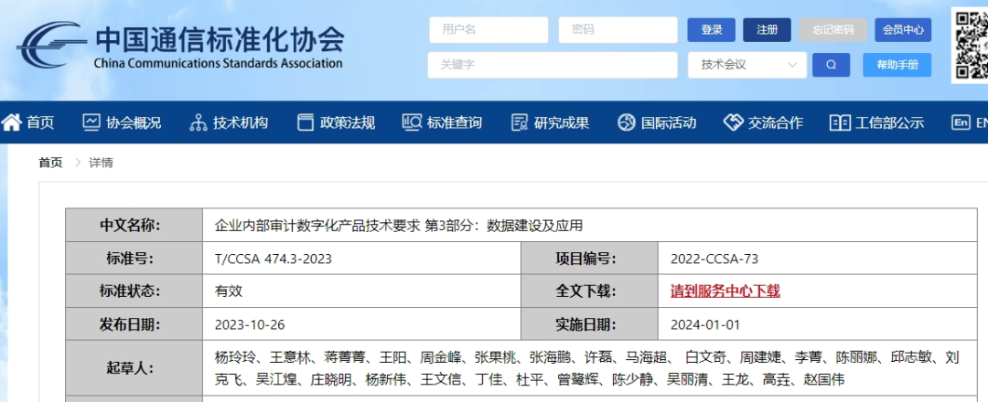
Task: Focus the 密码 password field
Action: 618,29
